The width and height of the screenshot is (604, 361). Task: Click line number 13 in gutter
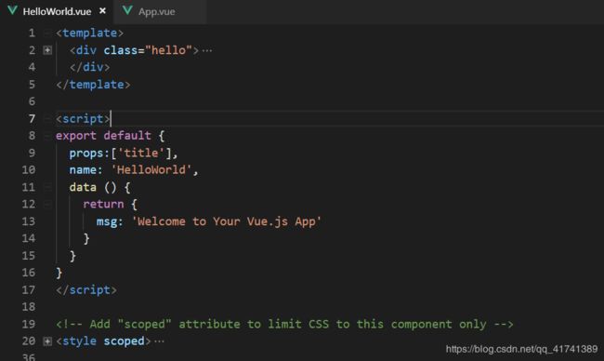(x=29, y=221)
